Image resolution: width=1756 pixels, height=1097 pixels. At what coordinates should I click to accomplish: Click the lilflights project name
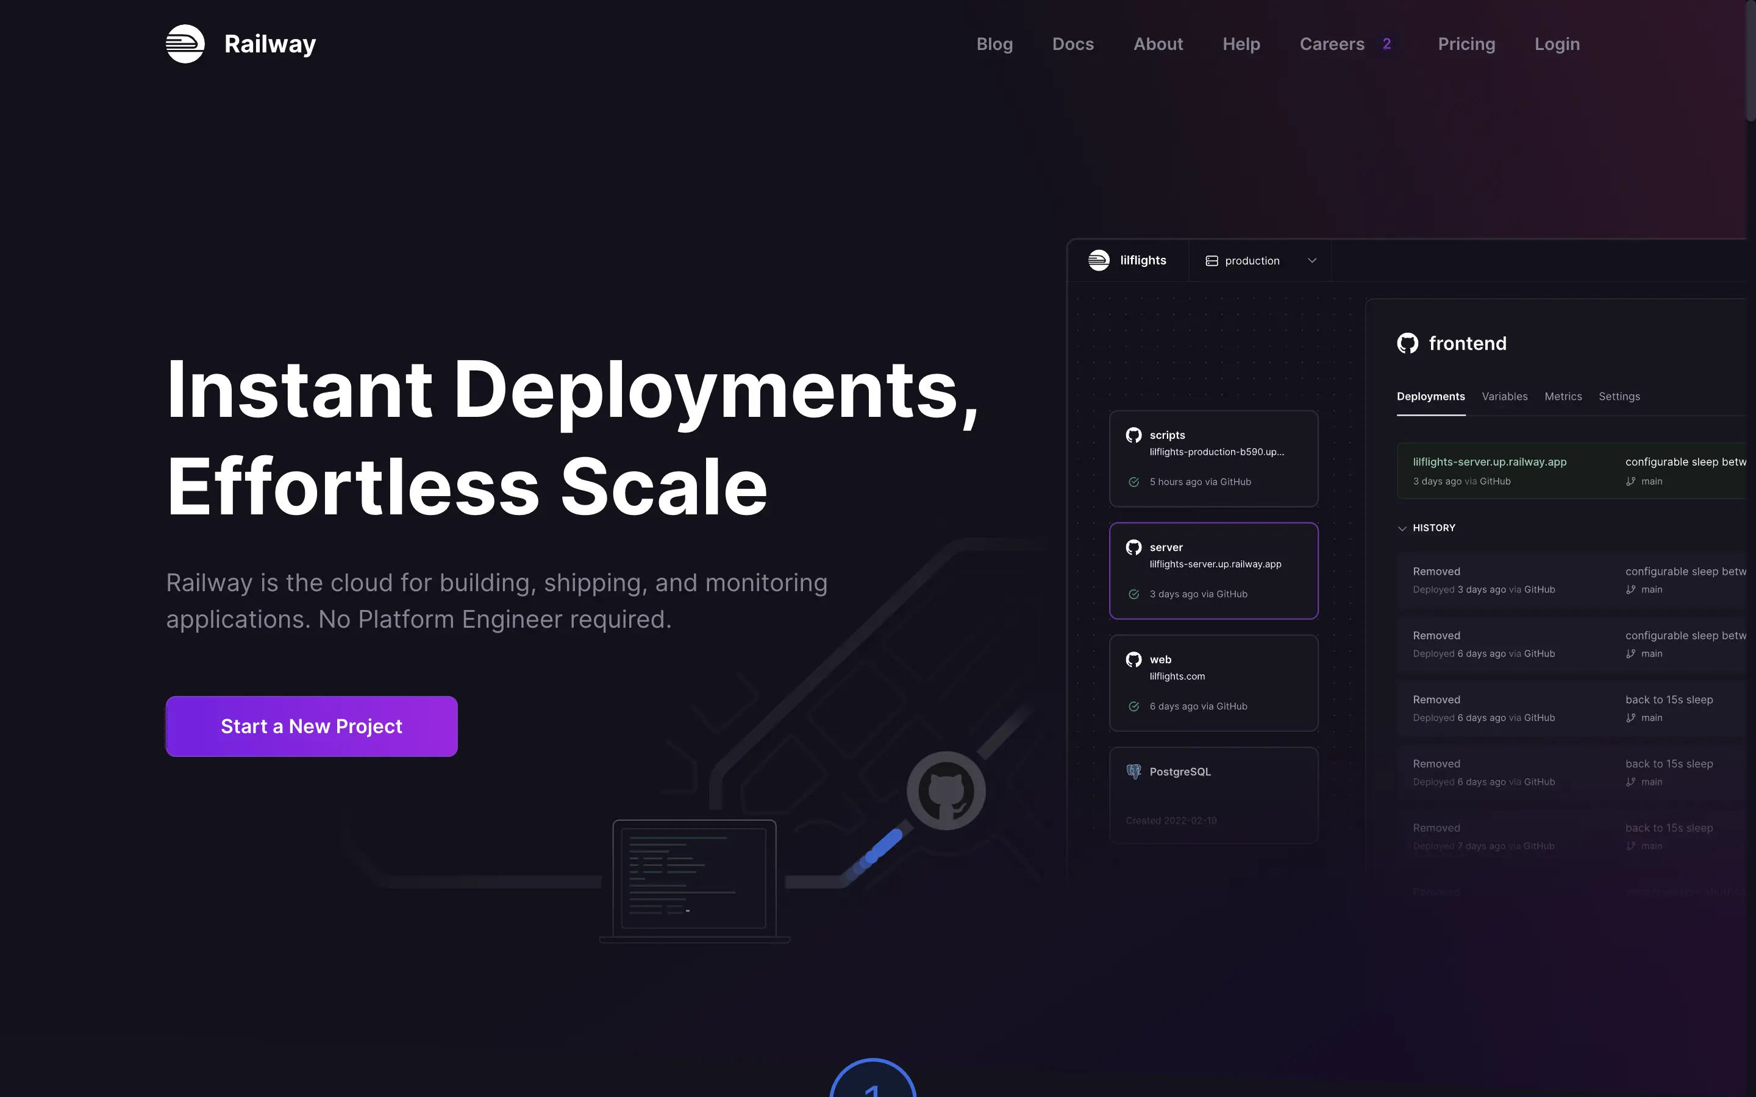point(1143,260)
